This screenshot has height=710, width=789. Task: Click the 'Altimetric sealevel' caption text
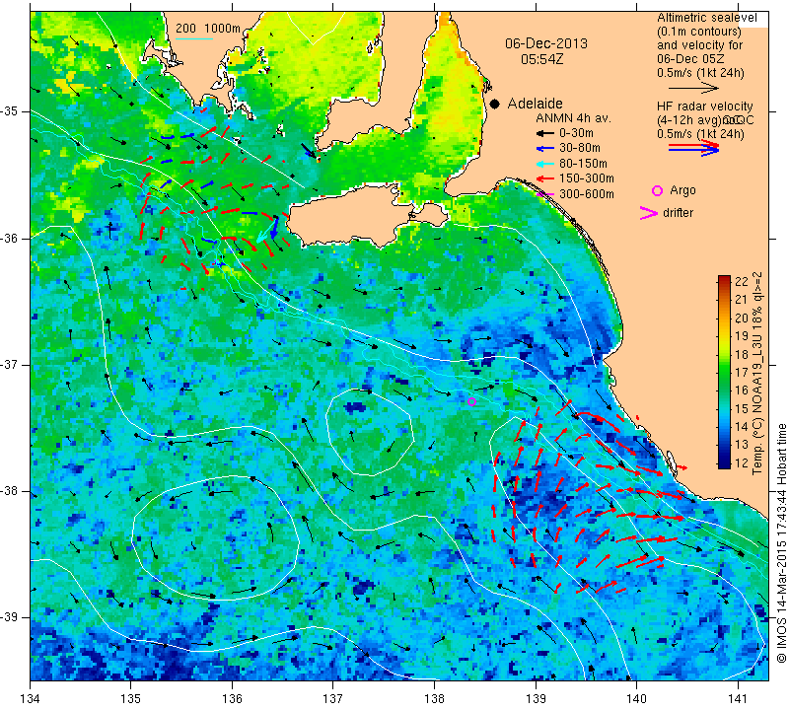(707, 18)
